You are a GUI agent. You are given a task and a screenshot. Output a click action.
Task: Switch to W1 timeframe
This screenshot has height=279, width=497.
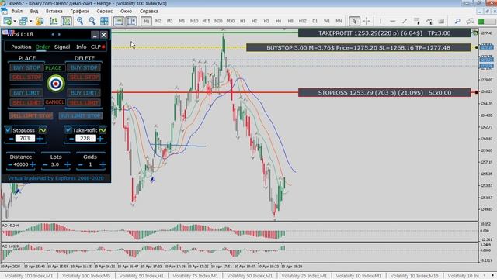[326, 21]
